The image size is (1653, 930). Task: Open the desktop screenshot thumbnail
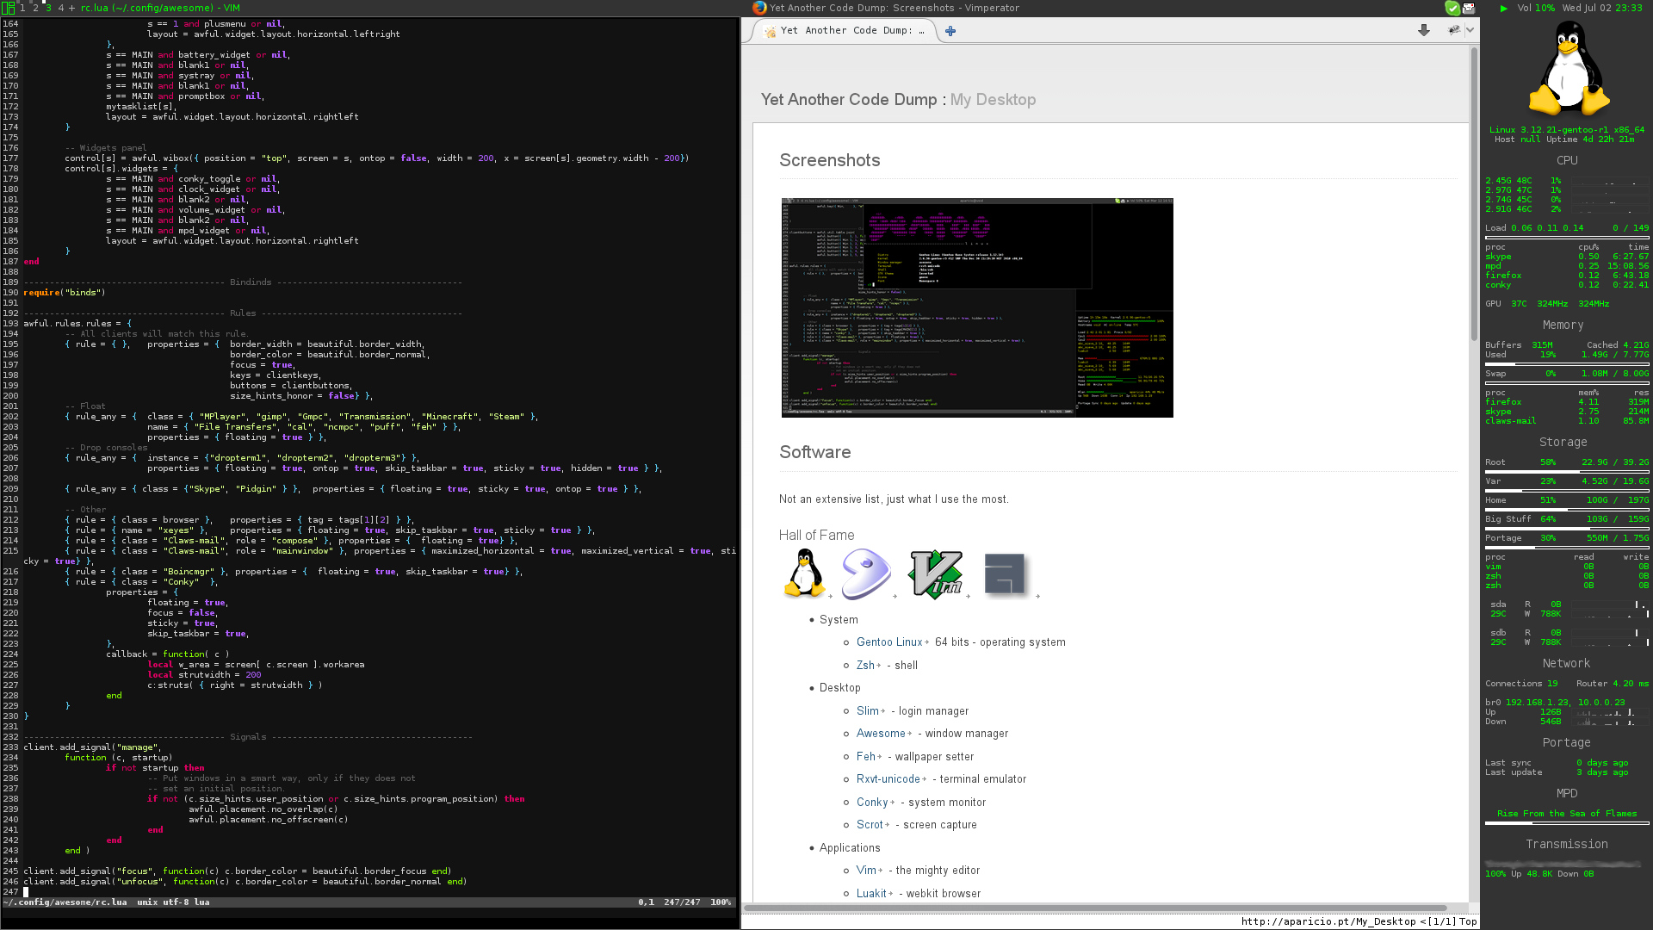[976, 307]
